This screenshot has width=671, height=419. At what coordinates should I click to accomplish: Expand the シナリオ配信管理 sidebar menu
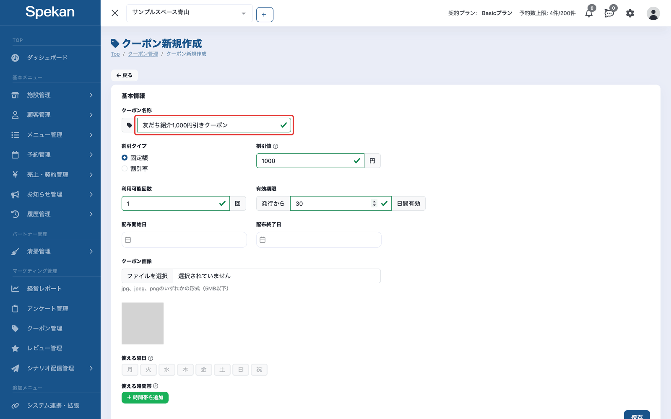tap(50, 368)
